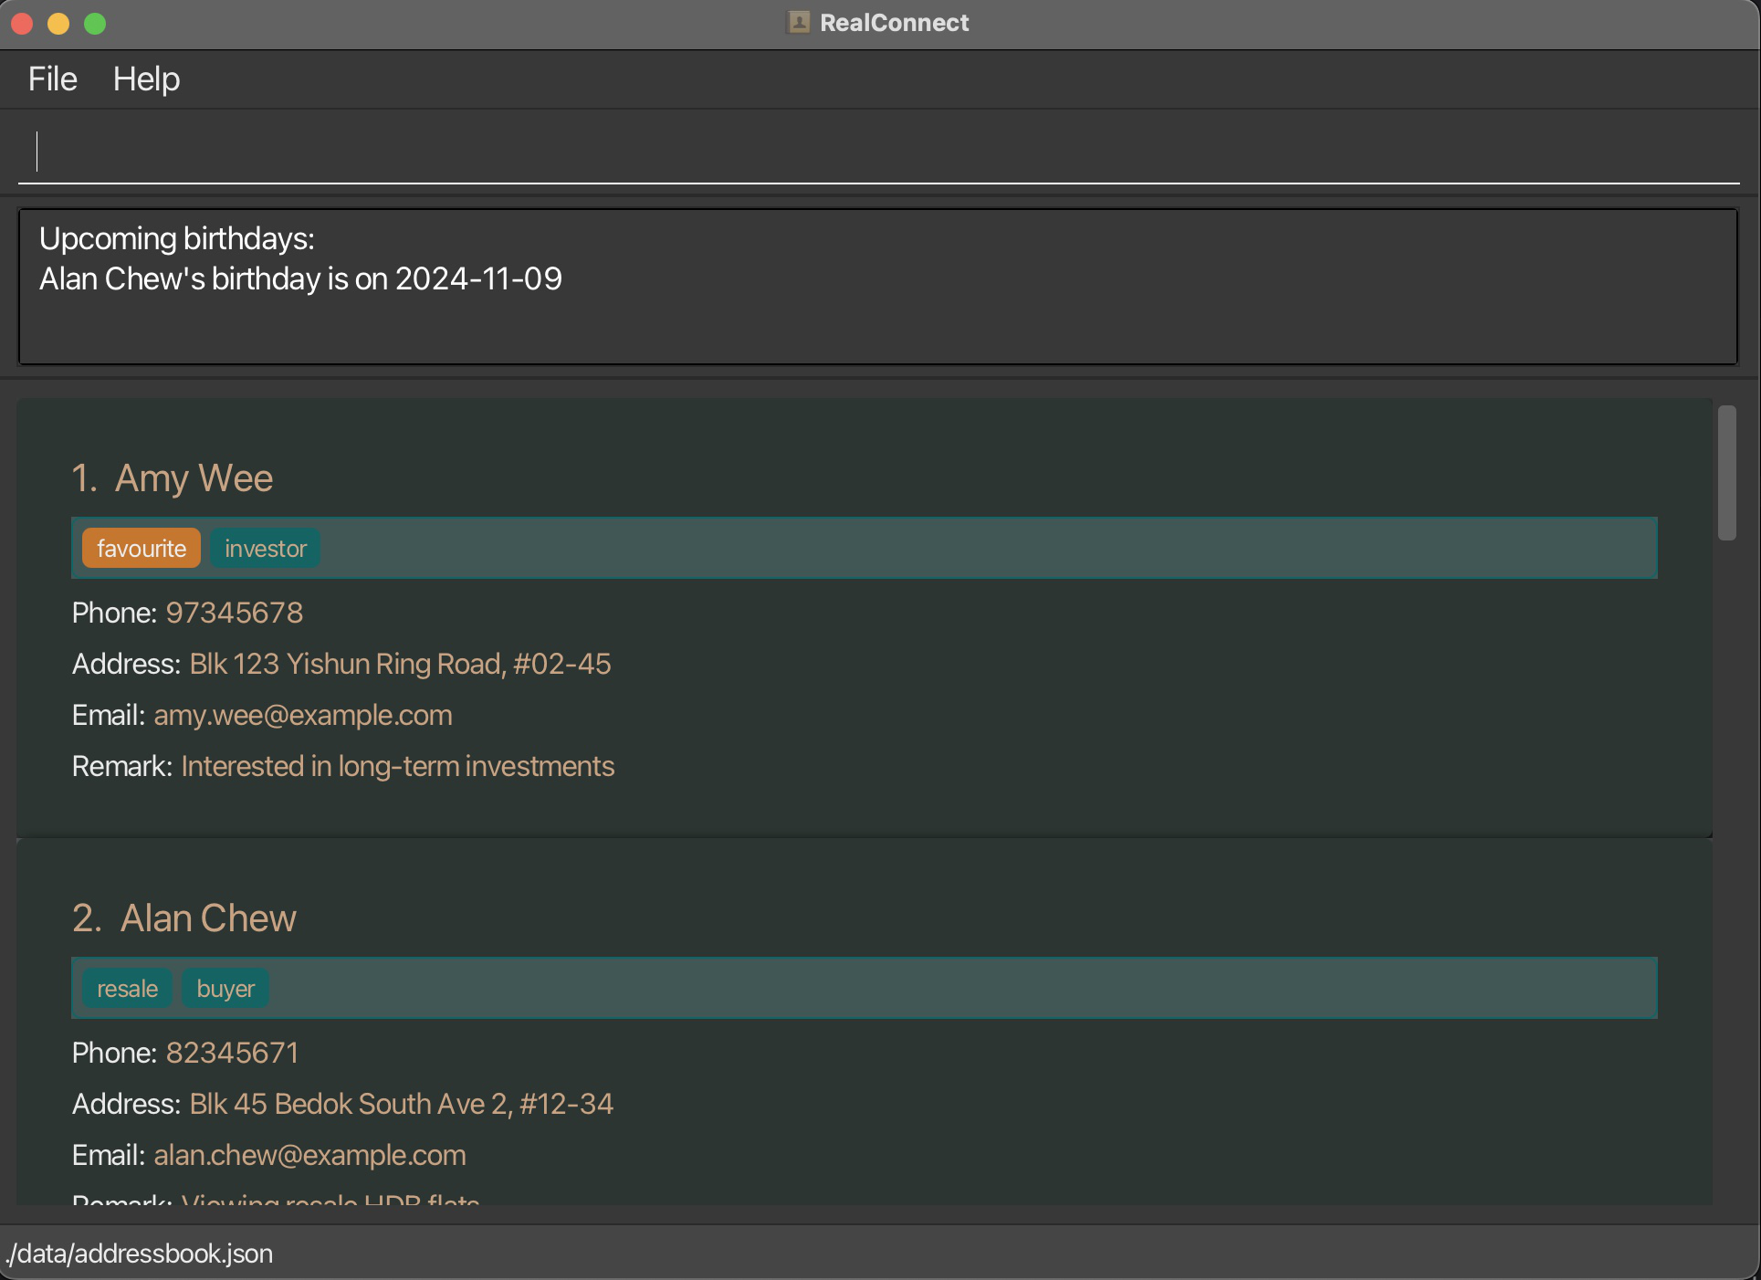Minimize the RealConnect window
This screenshot has width=1761, height=1280.
[58, 24]
